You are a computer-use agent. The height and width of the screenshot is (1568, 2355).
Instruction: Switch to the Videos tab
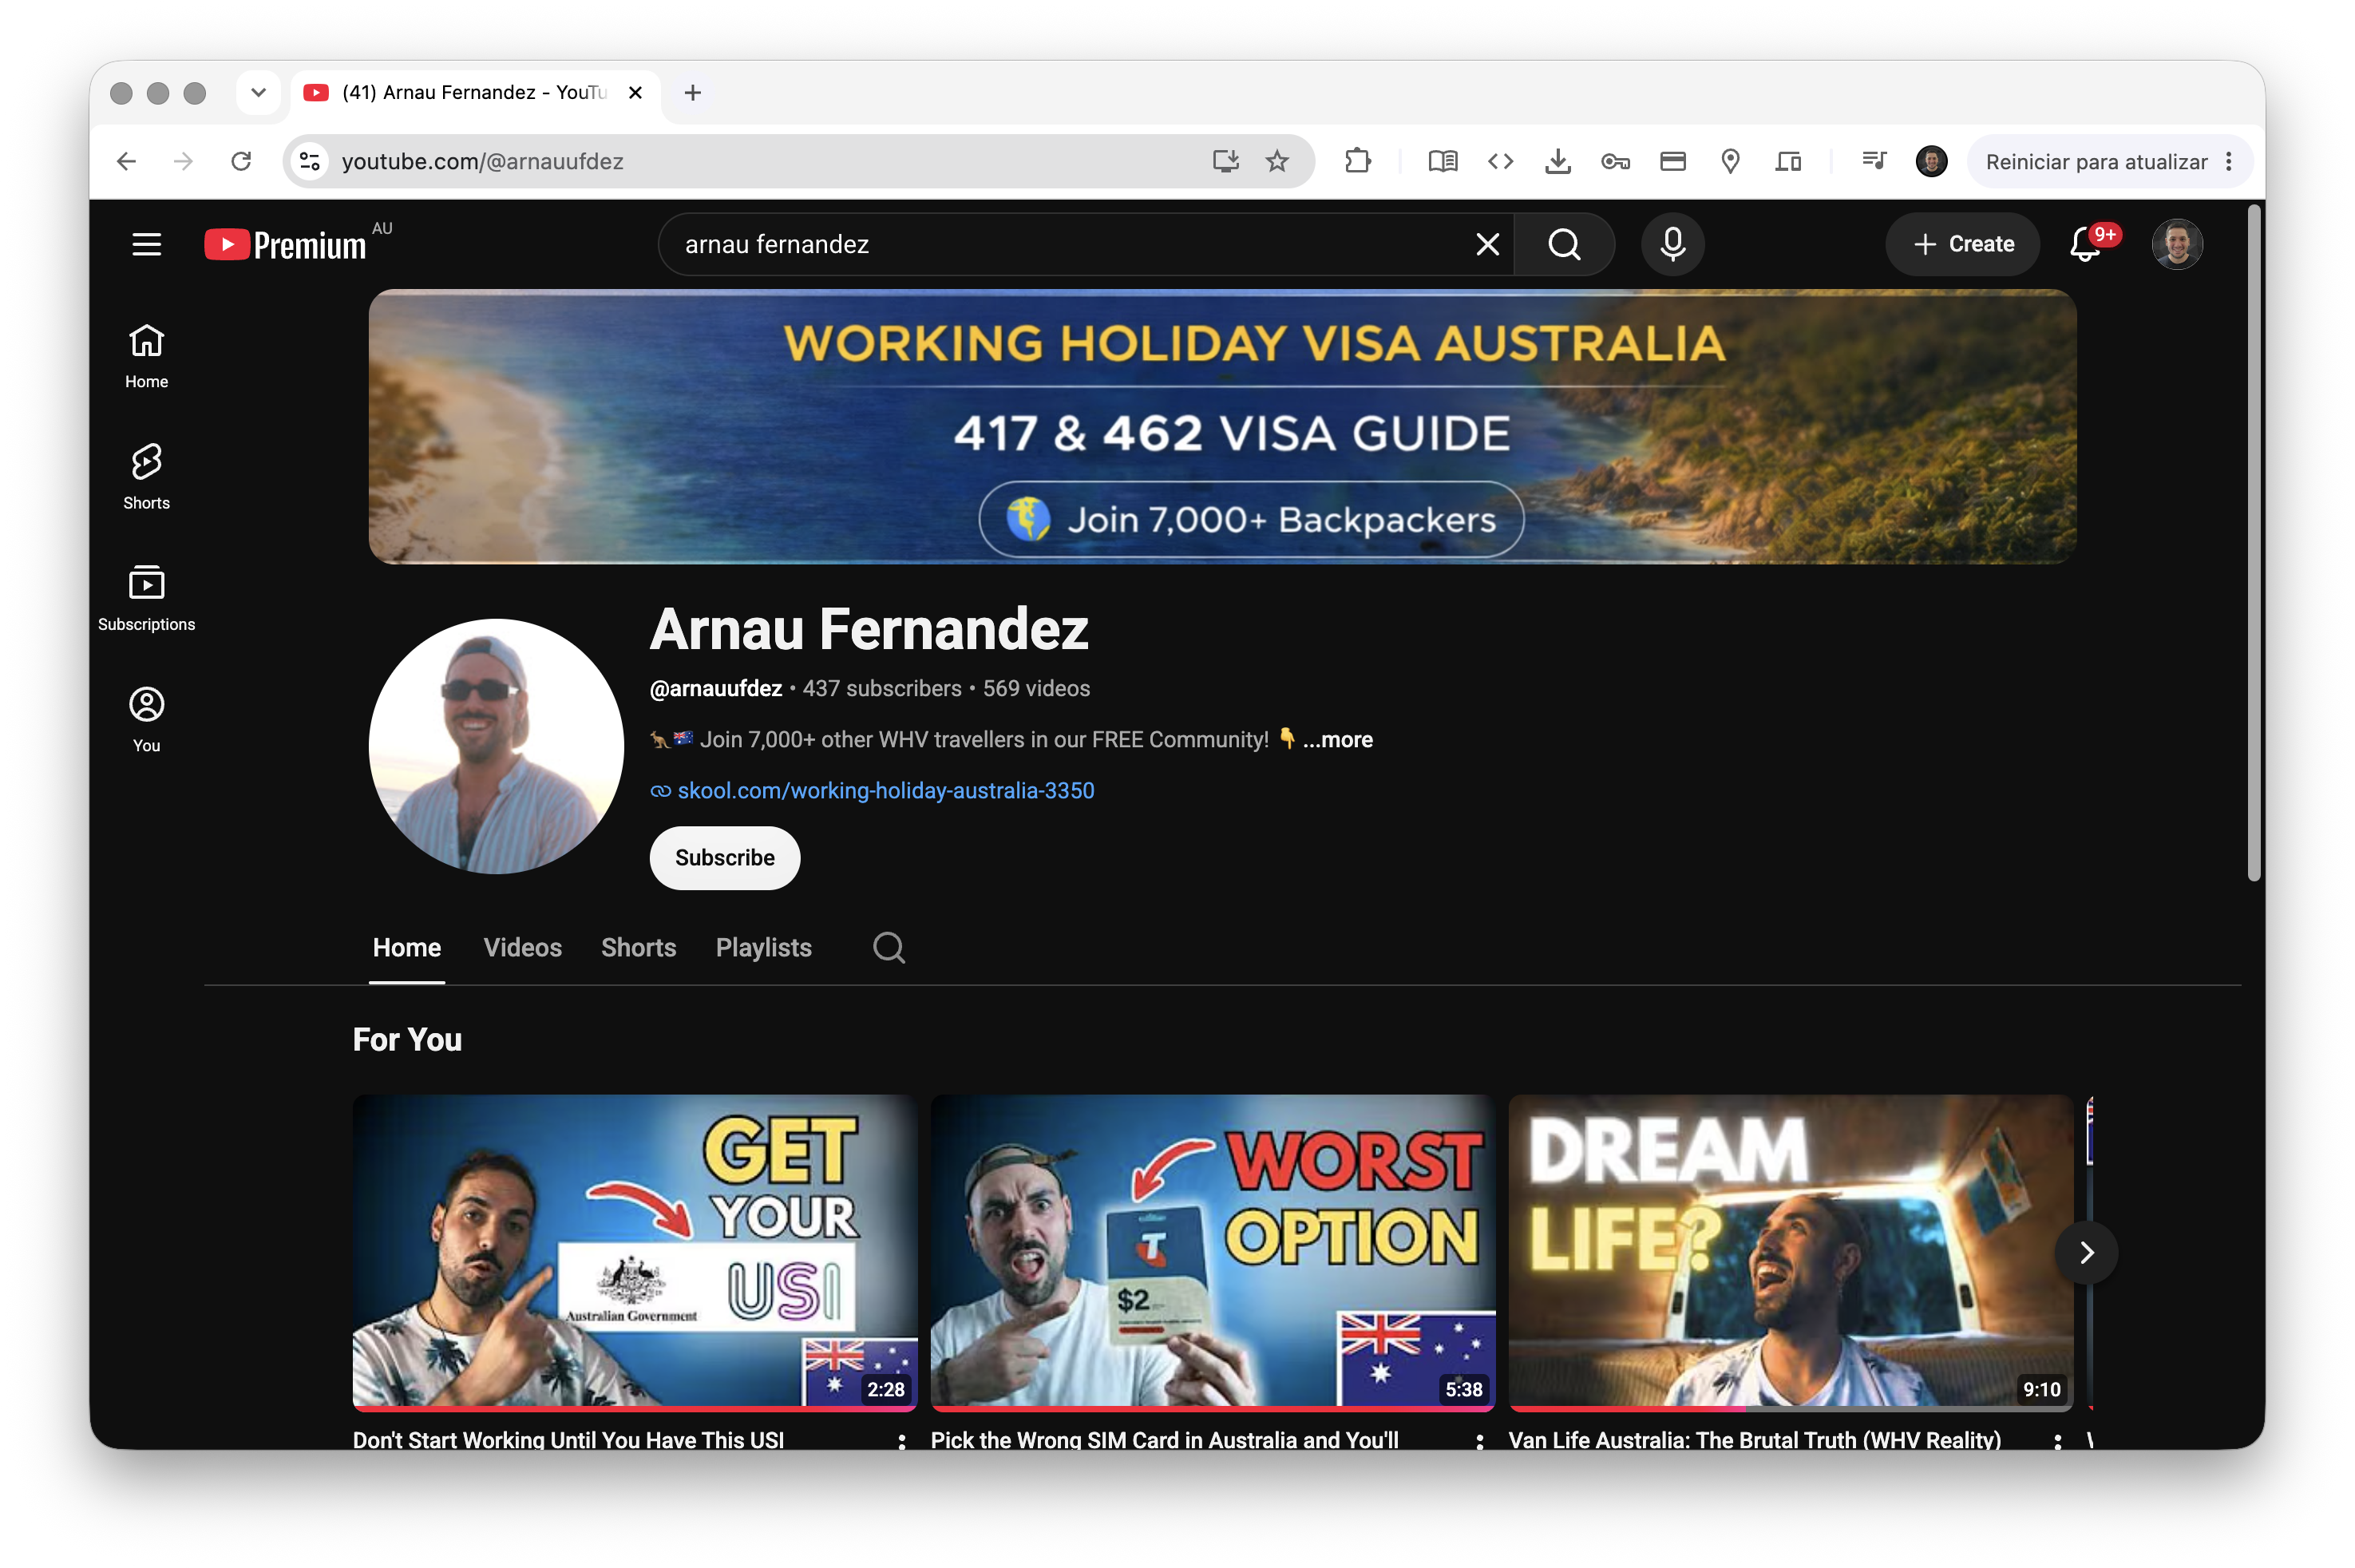point(522,948)
